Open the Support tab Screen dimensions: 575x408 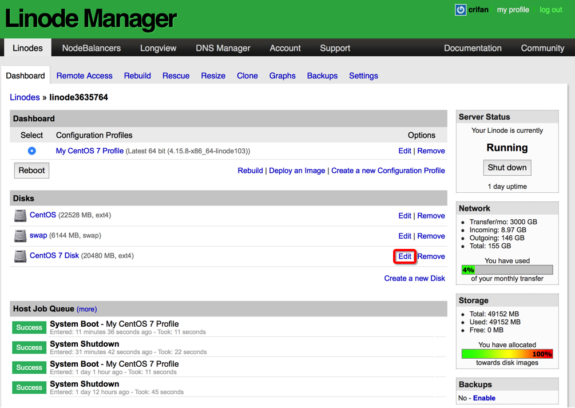point(335,48)
